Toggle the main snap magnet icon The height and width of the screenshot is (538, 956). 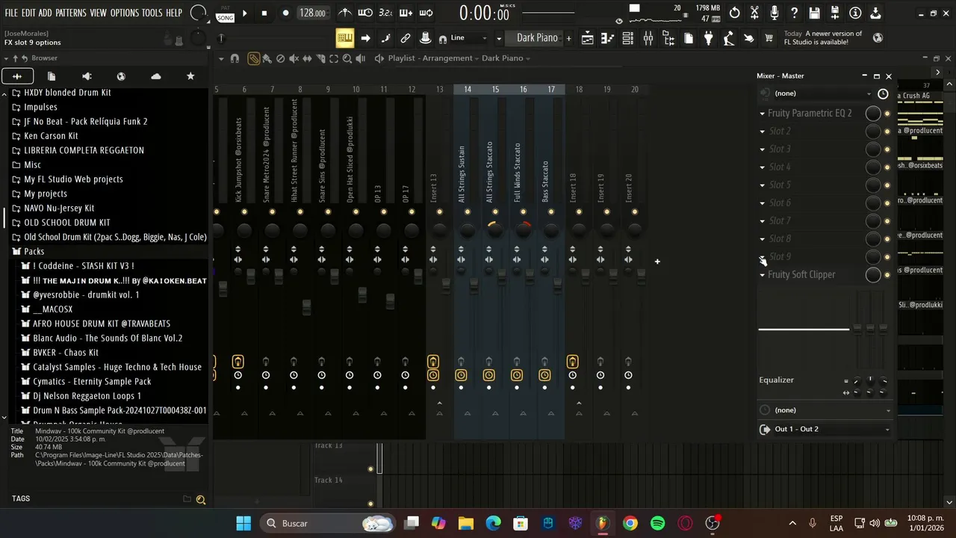(443, 39)
